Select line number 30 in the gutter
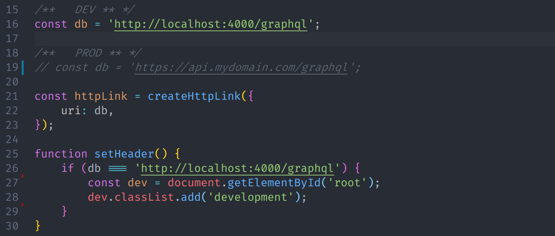The height and width of the screenshot is (236, 555). pyautogui.click(x=12, y=226)
